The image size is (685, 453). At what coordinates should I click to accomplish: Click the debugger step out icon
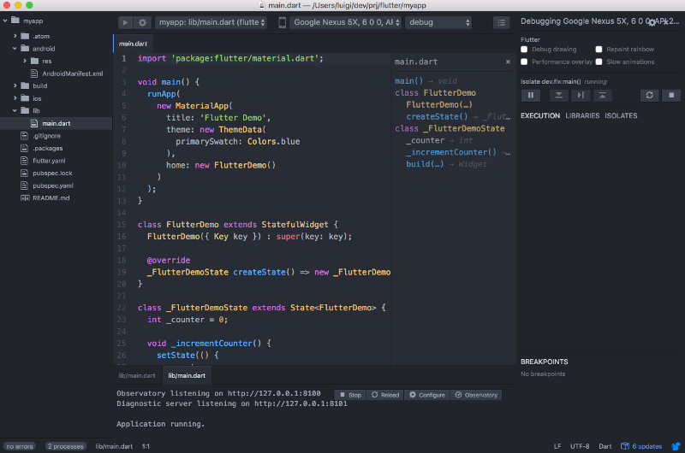tap(604, 96)
